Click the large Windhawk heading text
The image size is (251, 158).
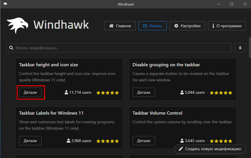(61, 25)
